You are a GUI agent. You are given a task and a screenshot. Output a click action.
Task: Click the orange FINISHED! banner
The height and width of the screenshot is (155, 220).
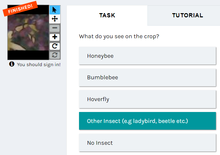pos(20,9)
